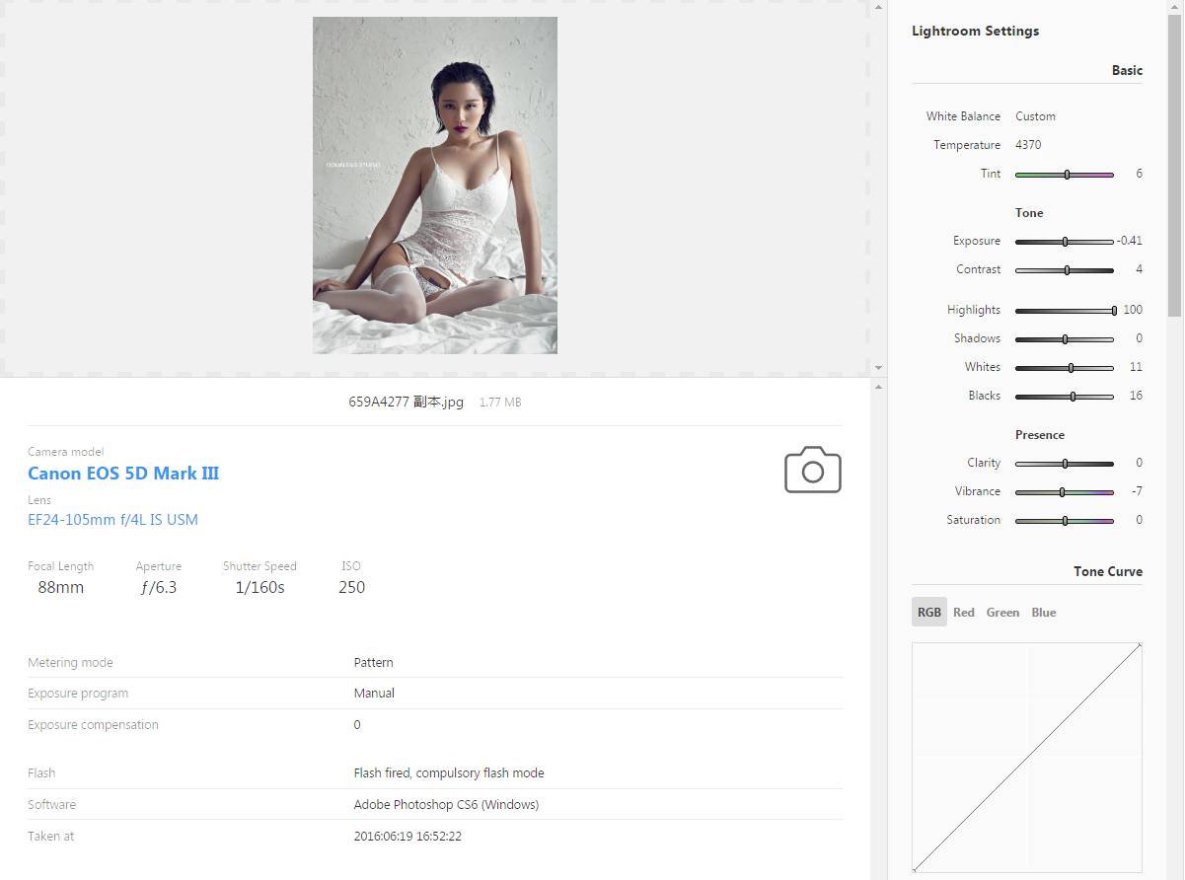This screenshot has width=1185, height=880.
Task: Click the Lightroom Settings heading
Action: point(975,32)
